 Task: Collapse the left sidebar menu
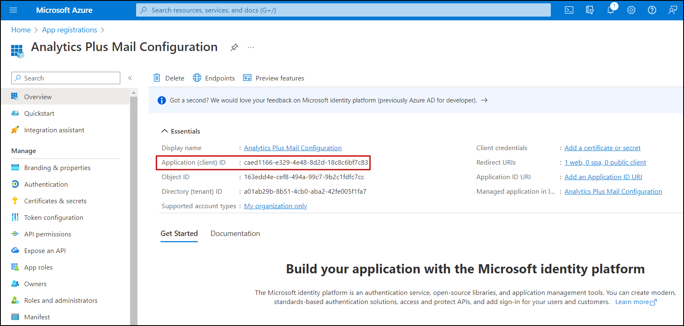130,78
